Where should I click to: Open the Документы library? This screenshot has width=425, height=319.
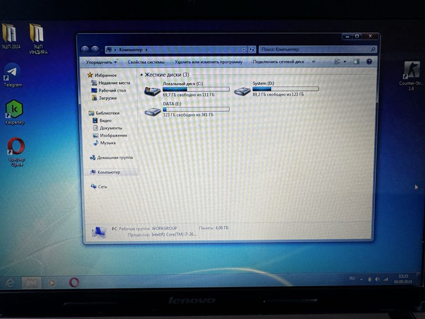pyautogui.click(x=108, y=128)
